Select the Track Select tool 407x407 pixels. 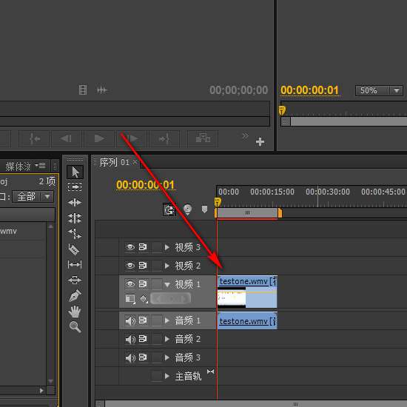click(75, 187)
